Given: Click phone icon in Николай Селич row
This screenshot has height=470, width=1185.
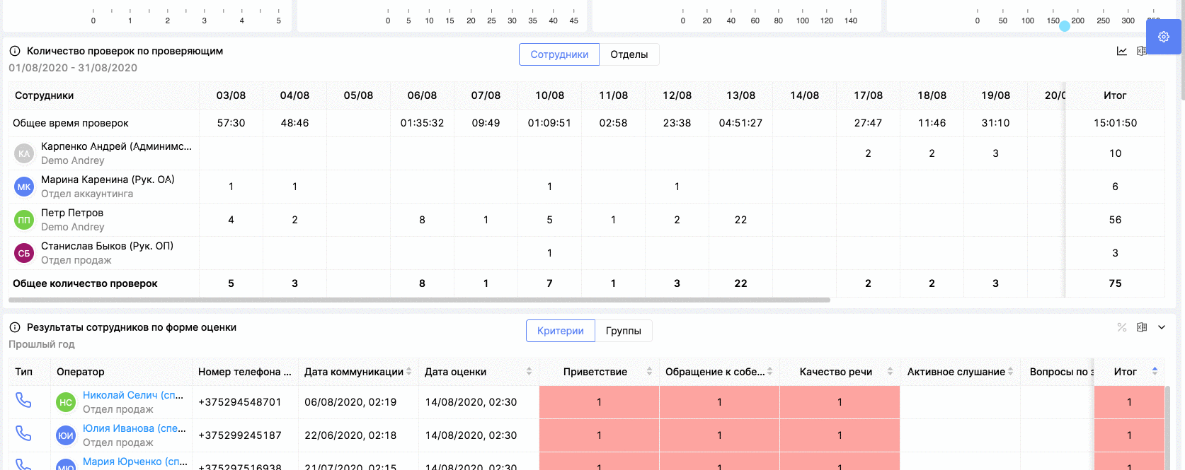Looking at the screenshot, I should coord(23,401).
